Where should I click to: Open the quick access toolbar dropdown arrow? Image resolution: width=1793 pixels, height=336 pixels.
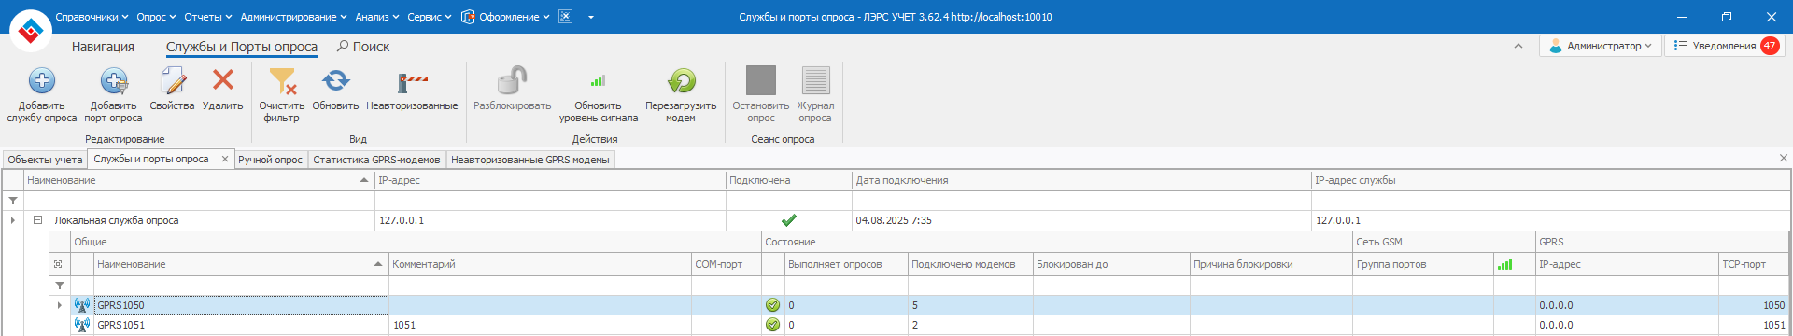(x=591, y=17)
